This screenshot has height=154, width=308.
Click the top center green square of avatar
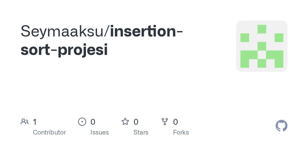tap(262, 29)
